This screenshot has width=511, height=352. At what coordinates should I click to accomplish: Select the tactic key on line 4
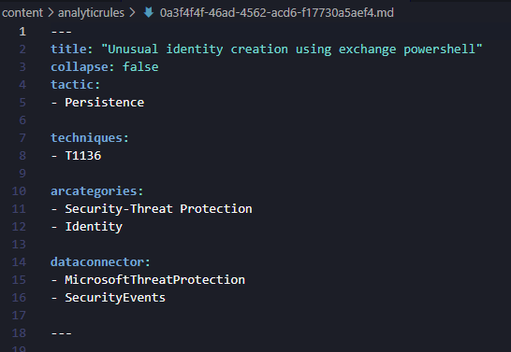tap(72, 85)
